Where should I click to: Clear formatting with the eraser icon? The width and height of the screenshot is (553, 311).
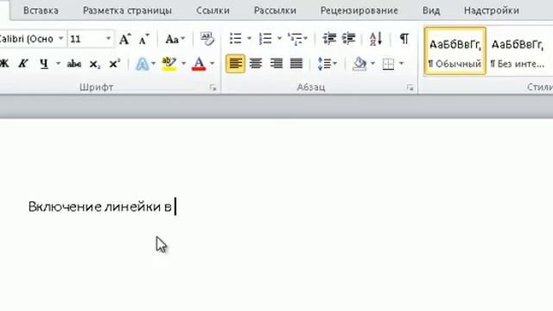[x=207, y=38]
